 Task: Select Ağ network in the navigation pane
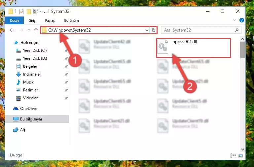19,130
